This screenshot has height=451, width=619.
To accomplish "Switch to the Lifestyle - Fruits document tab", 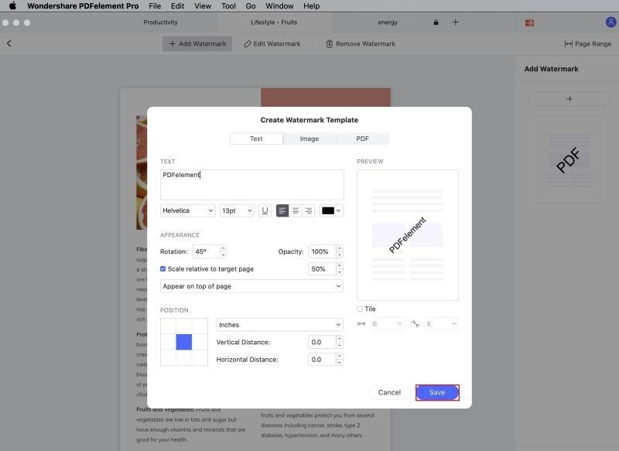I will click(274, 22).
